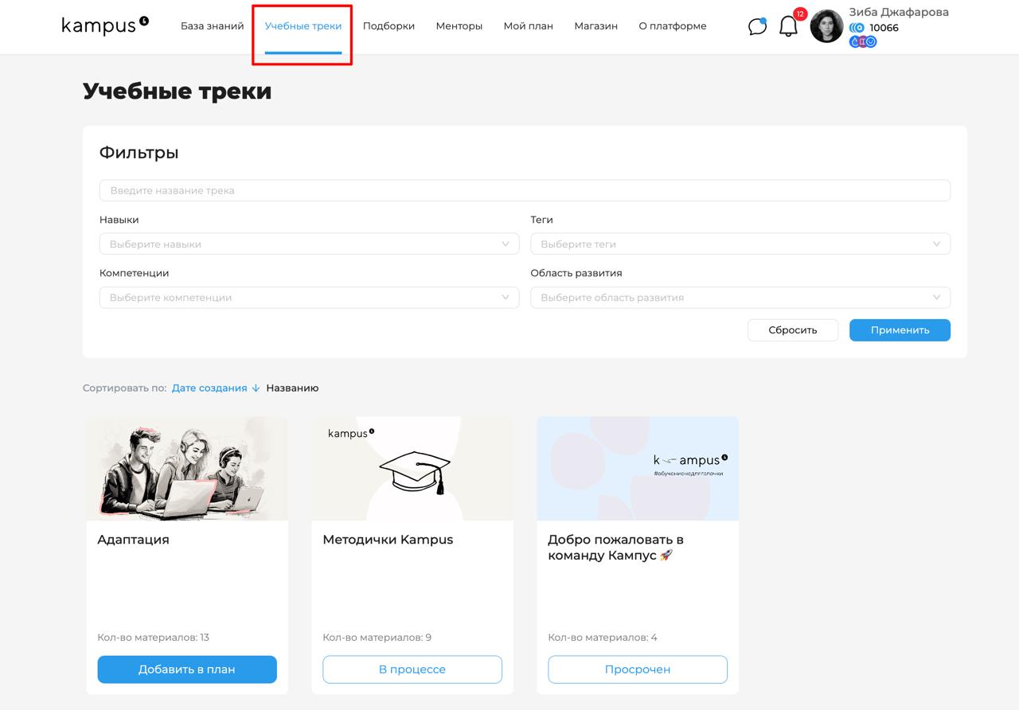Open the Навыки dropdown
1019x710 pixels.
(309, 244)
